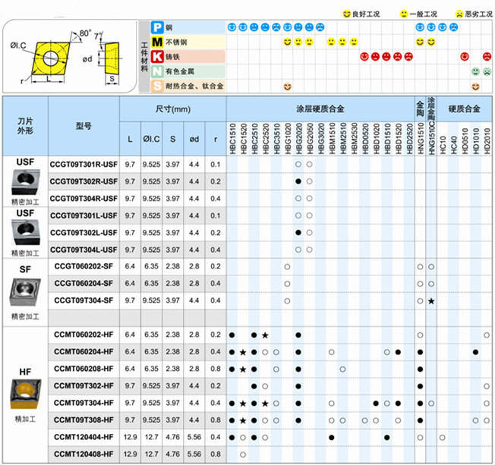Click the 尺寸(mm) header cell

tap(172, 109)
